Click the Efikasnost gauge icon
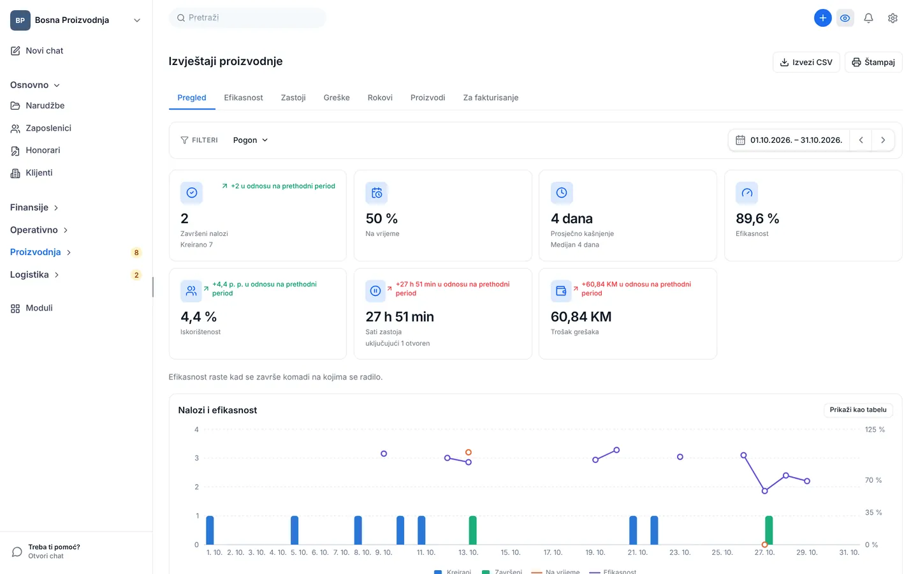The height and width of the screenshot is (574, 918). click(747, 193)
